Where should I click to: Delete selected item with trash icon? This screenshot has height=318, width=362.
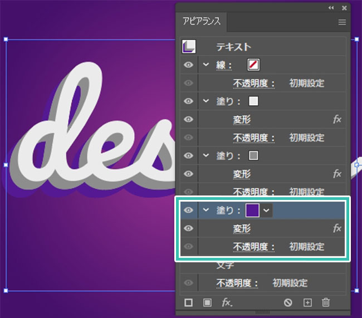[326, 302]
